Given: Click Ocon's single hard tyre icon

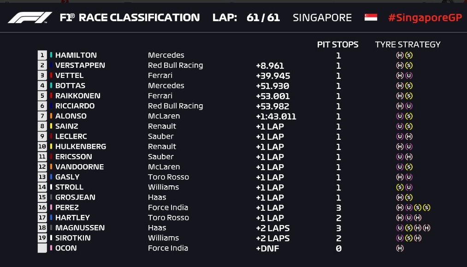Looking at the screenshot, I should tap(400, 248).
